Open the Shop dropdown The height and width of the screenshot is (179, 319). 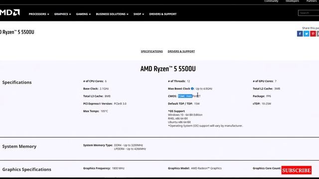click(x=139, y=14)
